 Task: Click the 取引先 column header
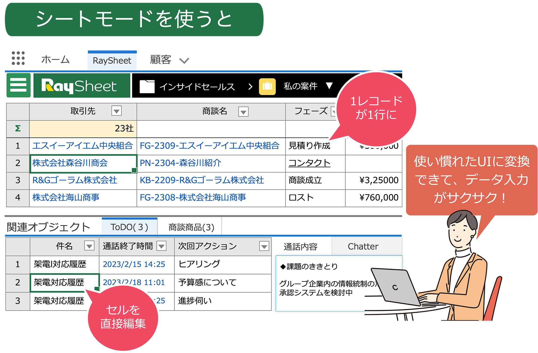[x=83, y=111]
